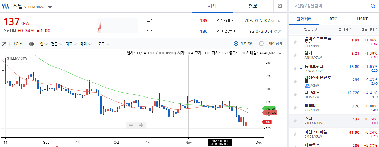Viewport: 379px width, 147px height.
Task: Zoom in chart with plus button
Action: point(141,125)
